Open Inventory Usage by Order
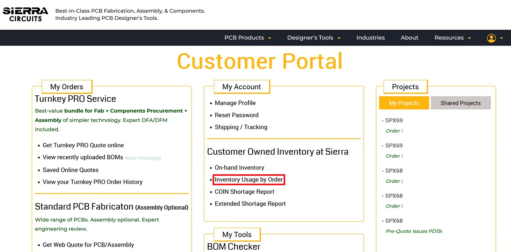This screenshot has height=252, width=511. tap(249, 180)
